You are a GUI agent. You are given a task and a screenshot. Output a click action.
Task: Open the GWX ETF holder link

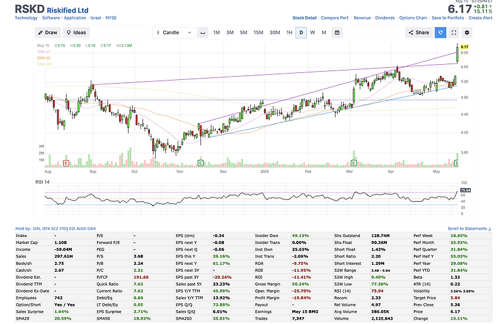[x=91, y=228]
